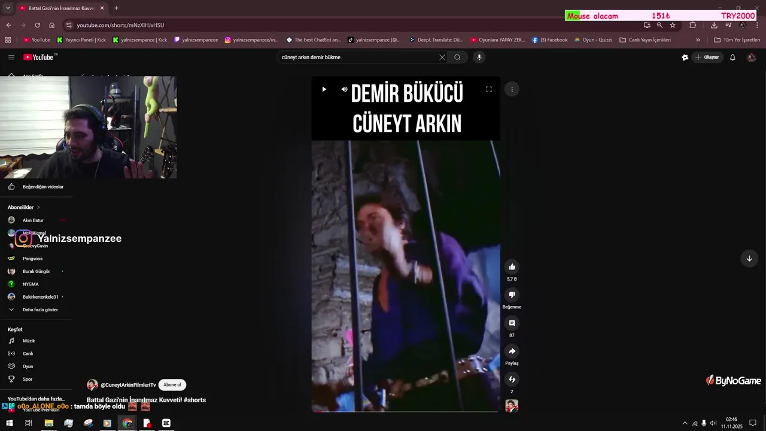Go back with browser back arrow
766x431 pixels.
click(8, 25)
